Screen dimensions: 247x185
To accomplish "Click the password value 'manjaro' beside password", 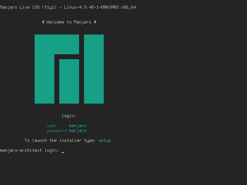I will 78,131.
